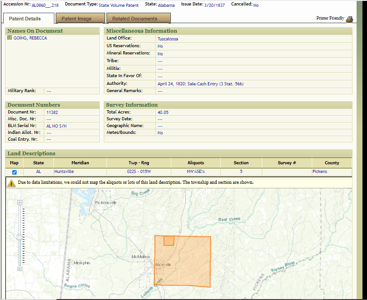The width and height of the screenshot is (367, 300).
Task: Click the Pickens county link
Action: click(319, 172)
